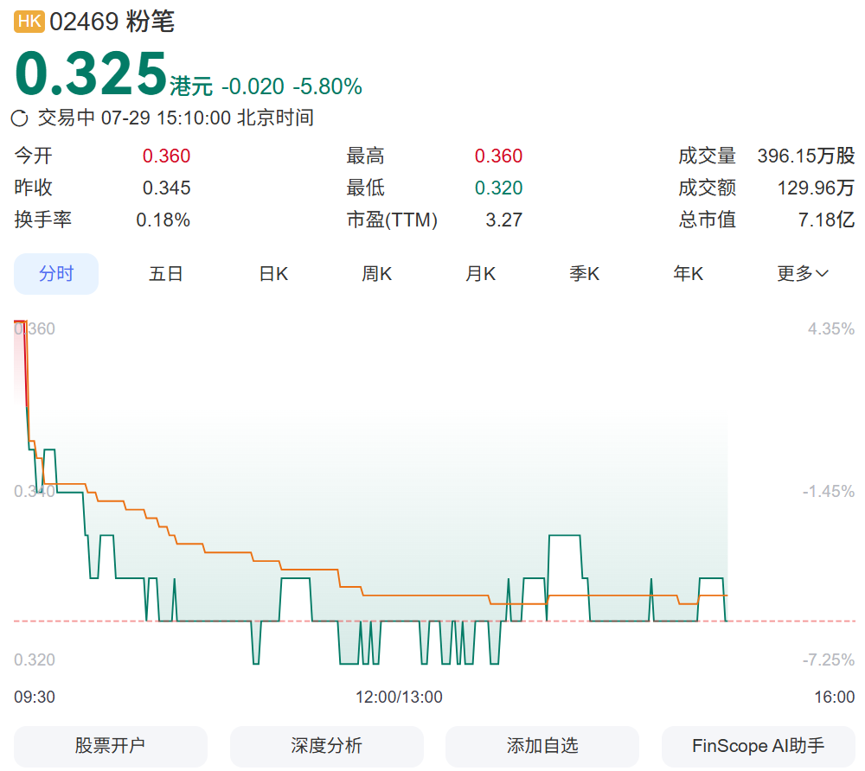The width and height of the screenshot is (865, 771).
Task: Click the 4.35% right axis label
Action: point(831,329)
